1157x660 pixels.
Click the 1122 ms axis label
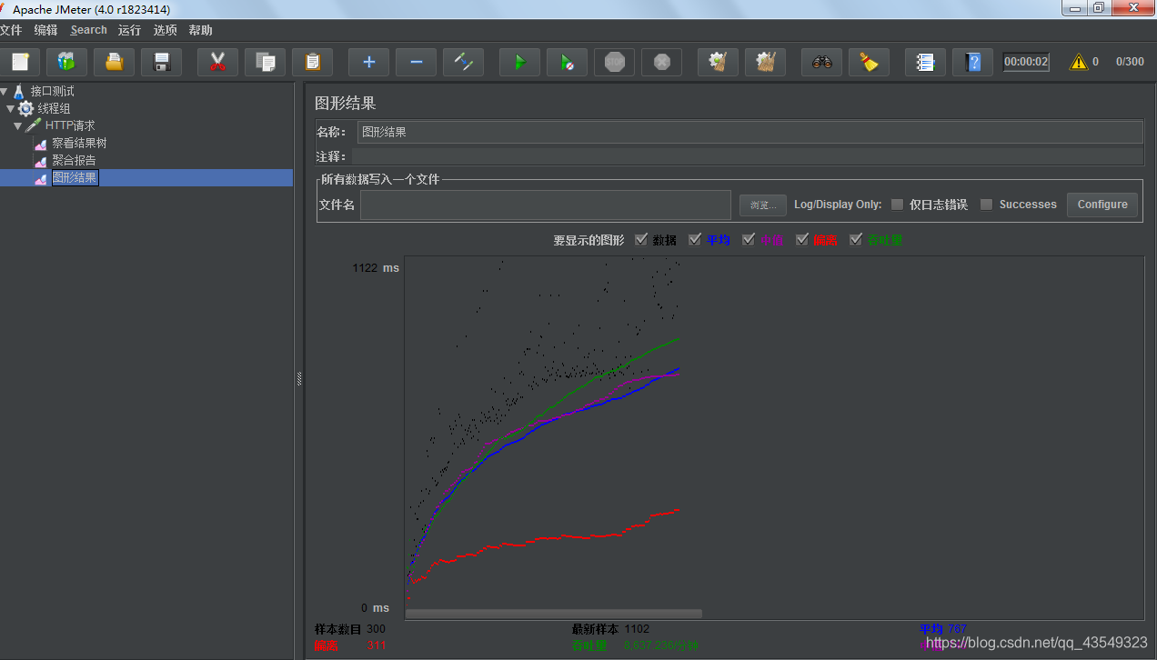click(377, 268)
